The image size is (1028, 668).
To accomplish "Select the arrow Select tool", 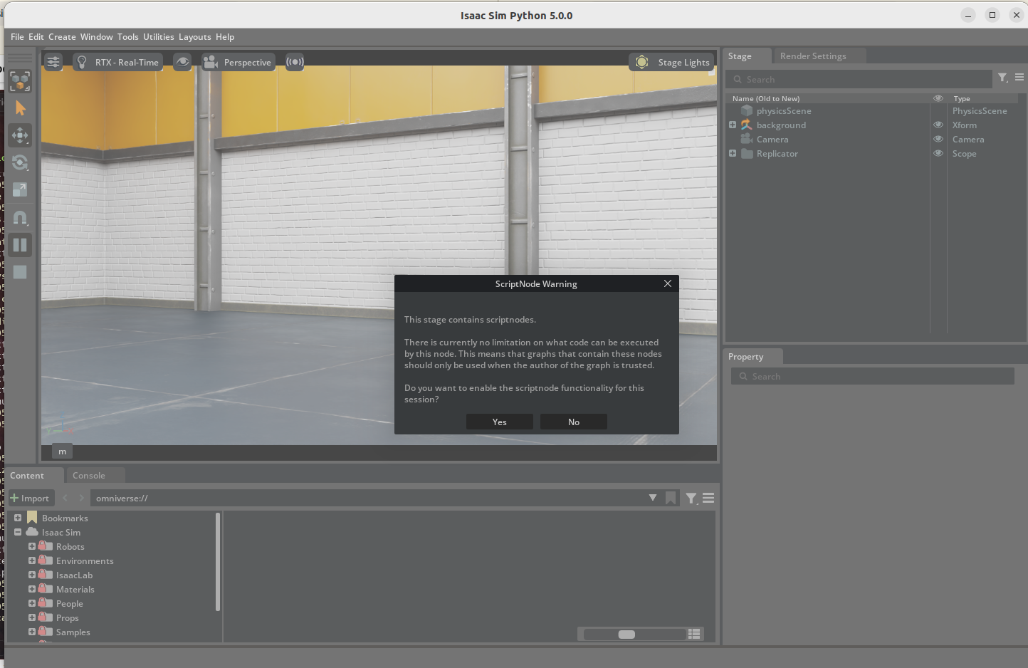I will point(20,108).
